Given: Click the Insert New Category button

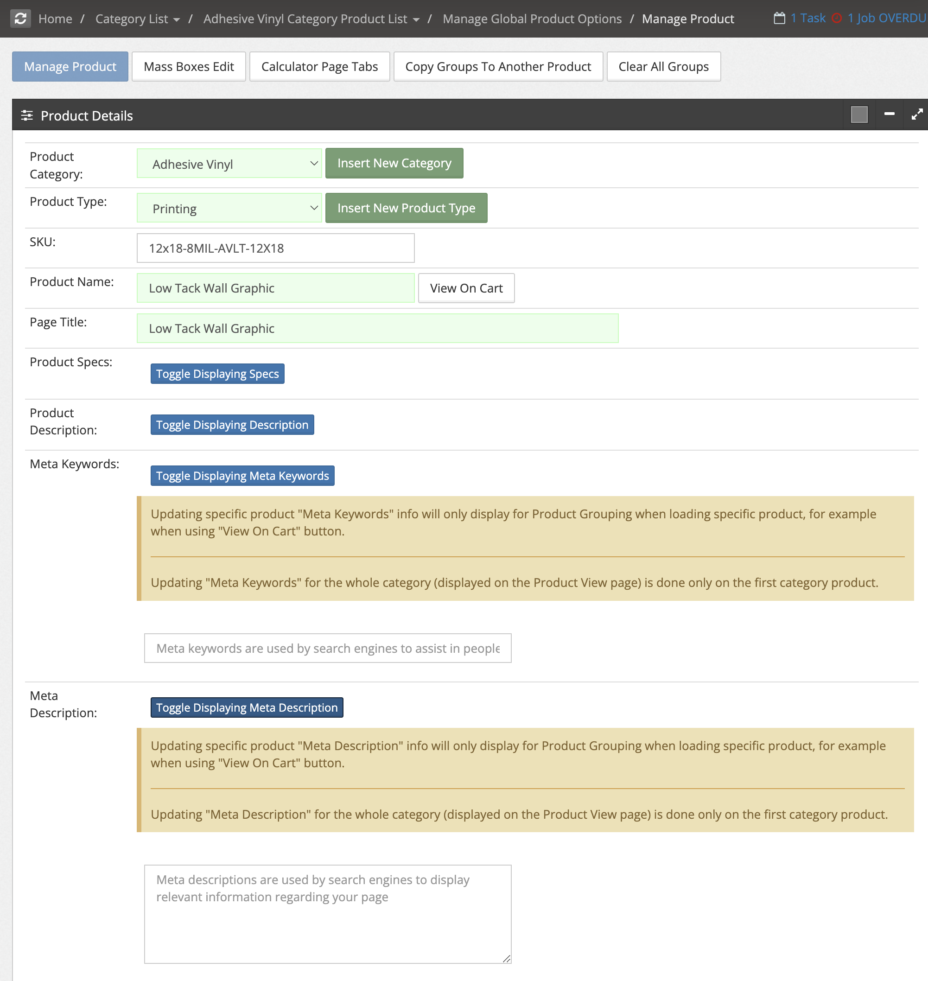Looking at the screenshot, I should point(394,163).
